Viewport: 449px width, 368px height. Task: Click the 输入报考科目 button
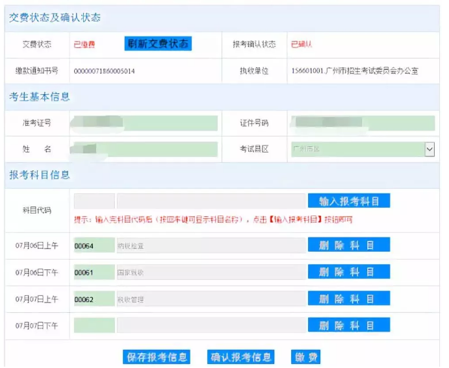tap(349, 201)
